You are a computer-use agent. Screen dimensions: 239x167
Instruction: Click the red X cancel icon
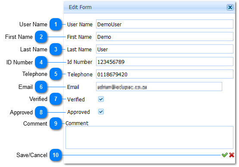(232, 155)
